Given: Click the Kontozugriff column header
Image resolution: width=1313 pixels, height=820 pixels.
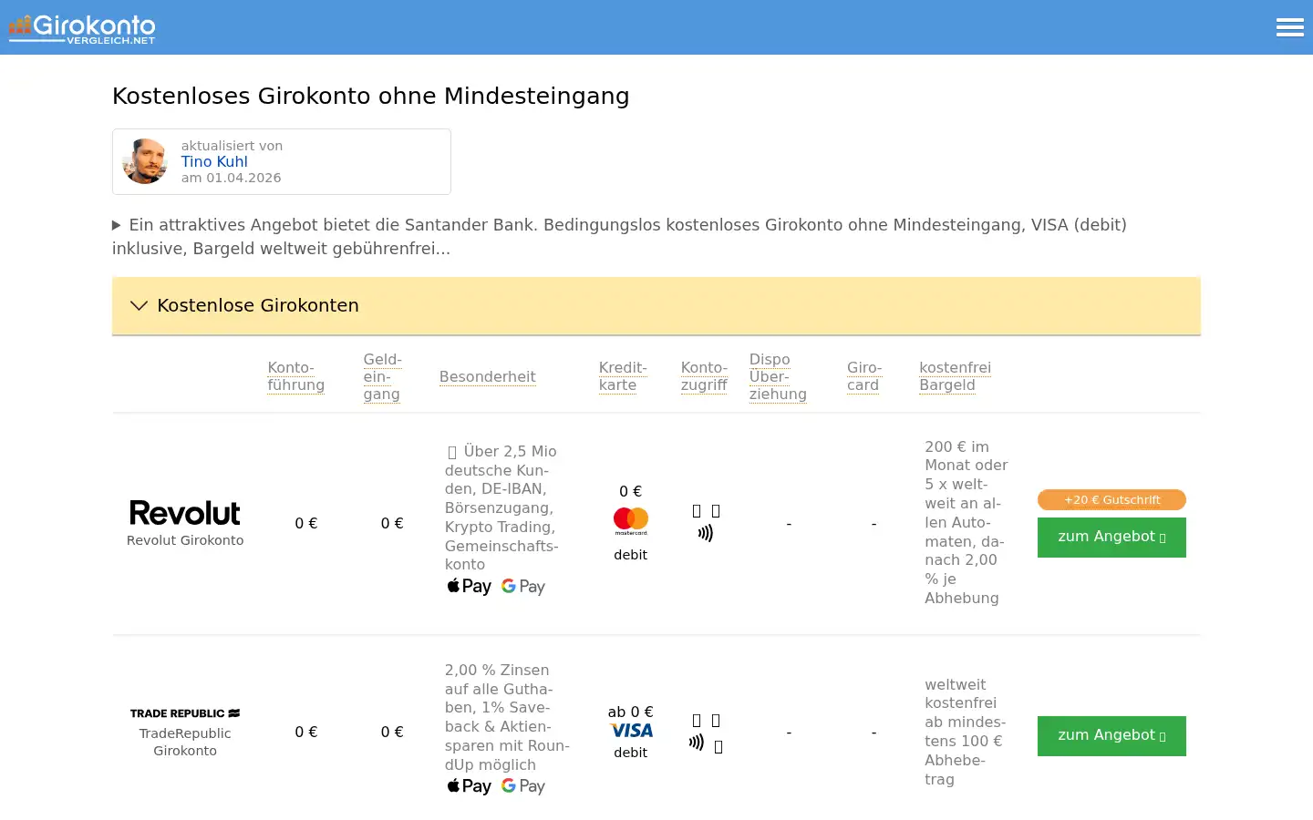Looking at the screenshot, I should [x=704, y=376].
